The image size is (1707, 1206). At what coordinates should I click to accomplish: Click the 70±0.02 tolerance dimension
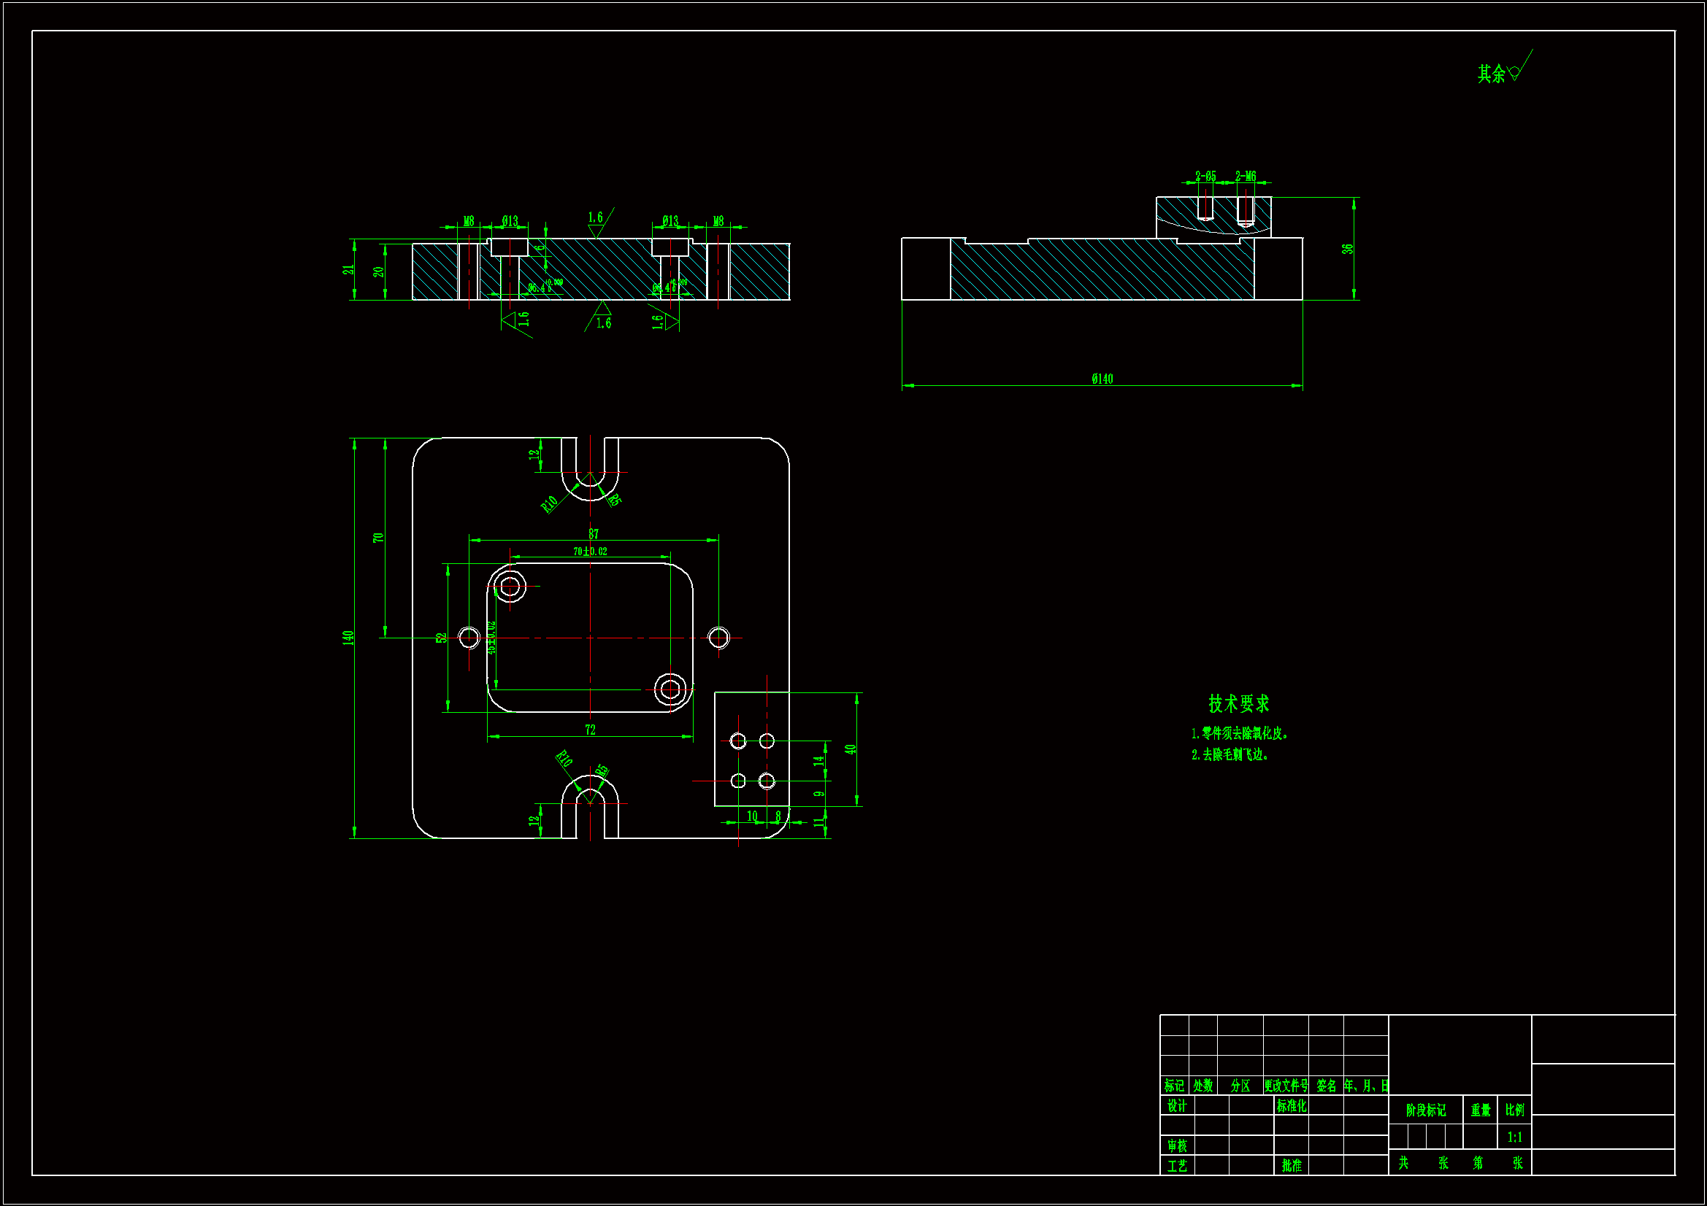click(590, 552)
